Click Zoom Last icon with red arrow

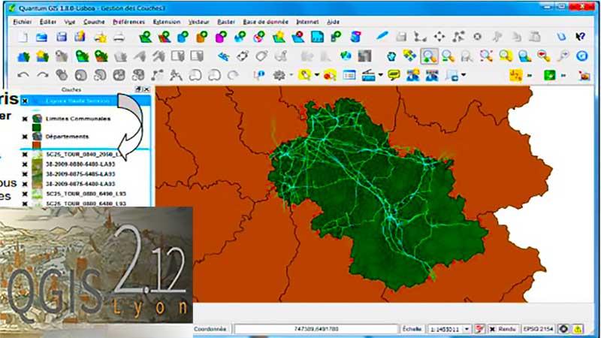point(543,56)
